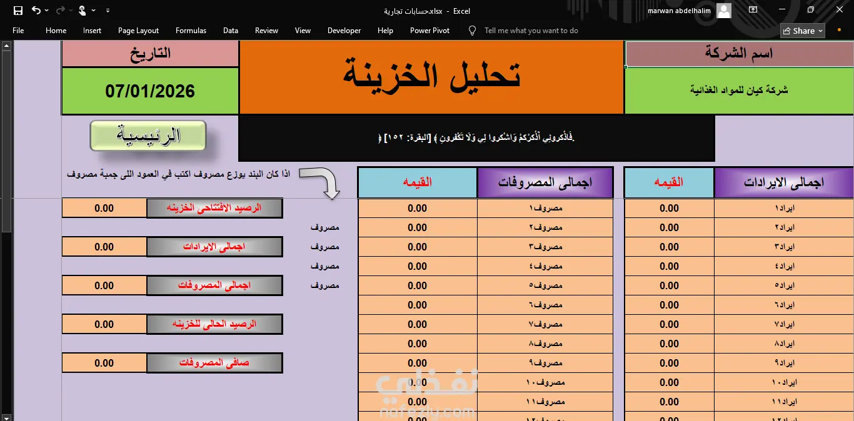The height and width of the screenshot is (421, 854).
Task: Open the Redo history dropdown arrow
Action: (71, 11)
